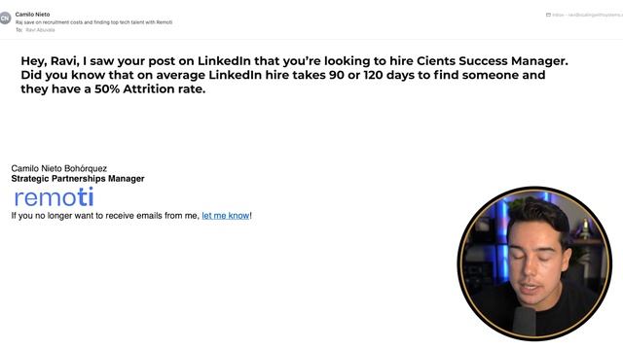Click "Did you know" sentence start
The height and width of the screenshot is (350, 623).
(62, 75)
